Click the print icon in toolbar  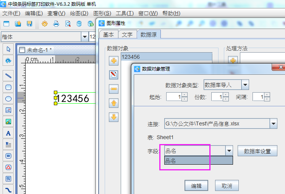click(56, 24)
